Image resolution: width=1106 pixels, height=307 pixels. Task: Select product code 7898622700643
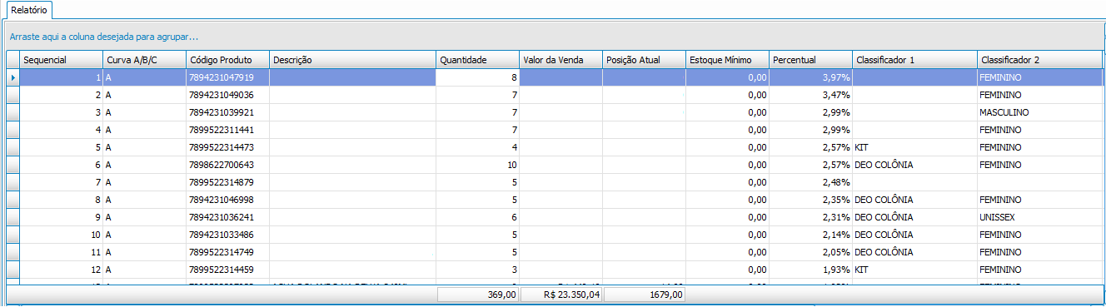click(228, 165)
